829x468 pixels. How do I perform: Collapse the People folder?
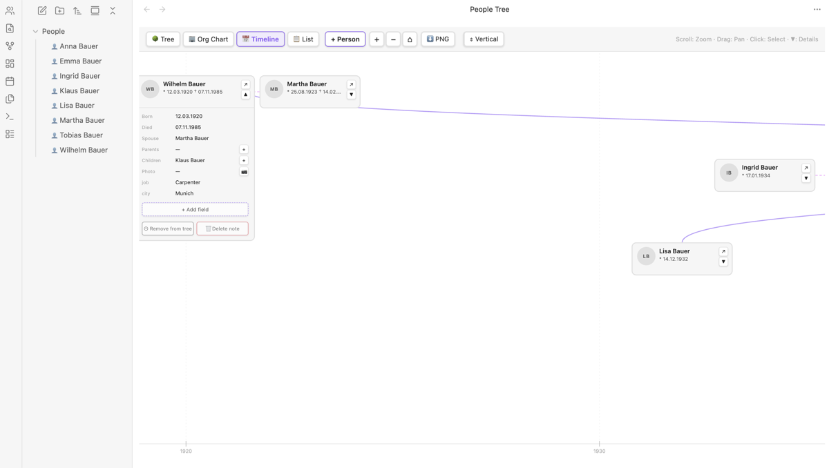click(35, 31)
